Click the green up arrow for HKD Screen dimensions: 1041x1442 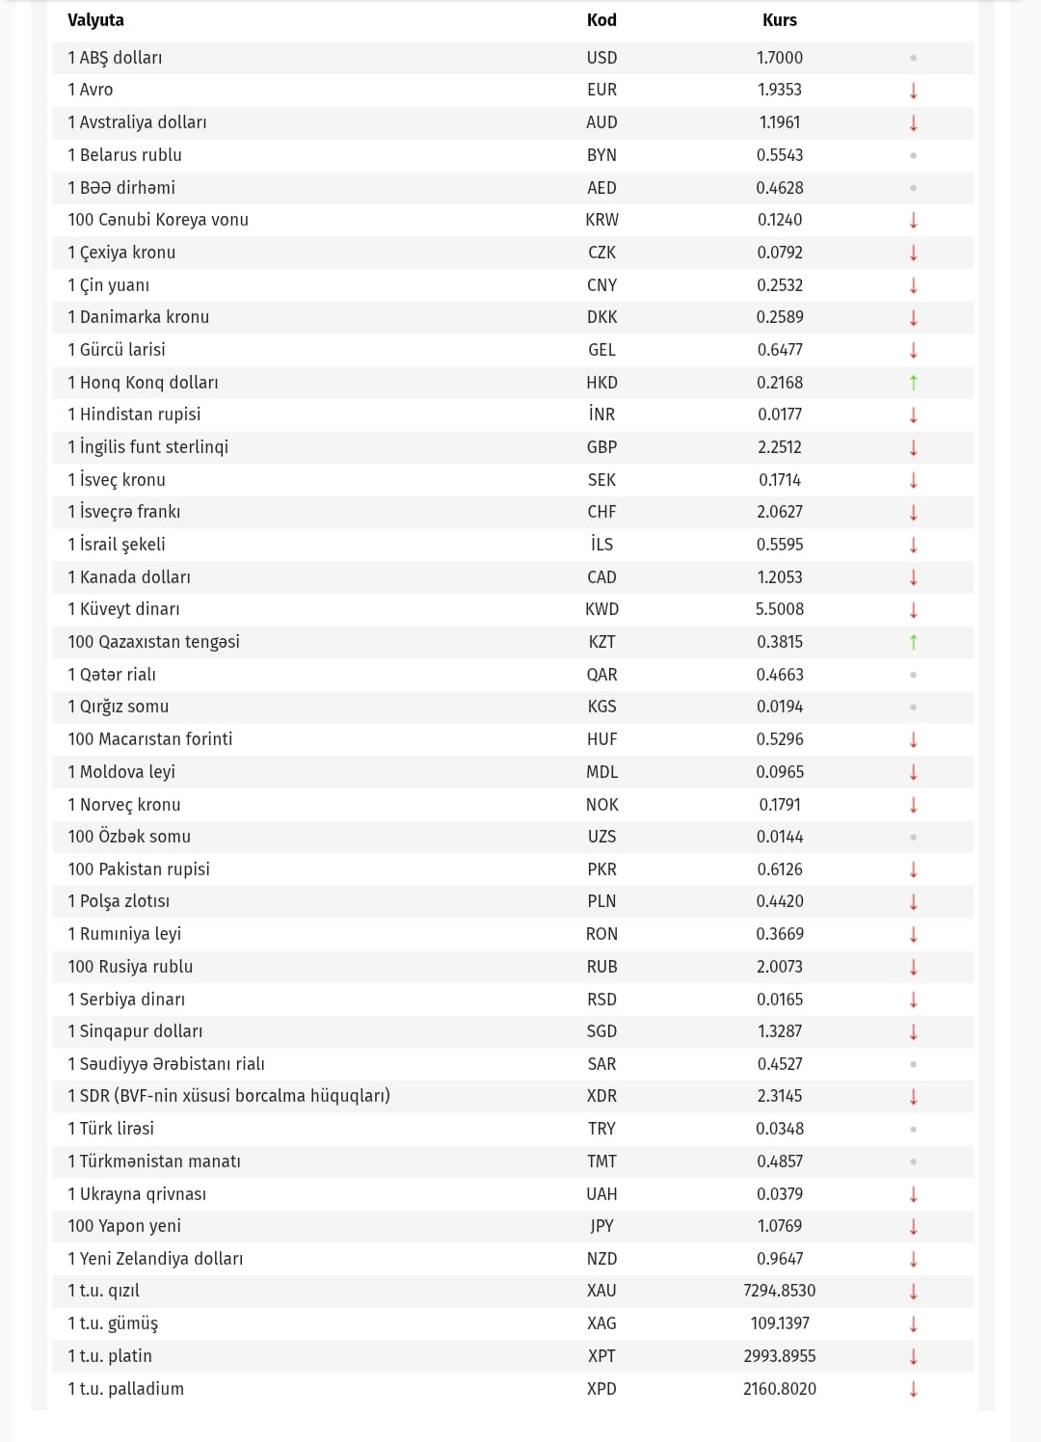914,383
